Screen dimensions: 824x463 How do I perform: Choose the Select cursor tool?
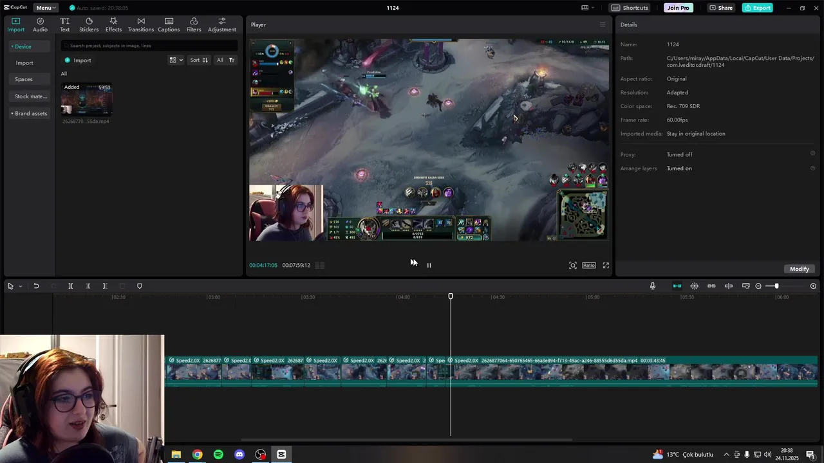[x=10, y=286]
